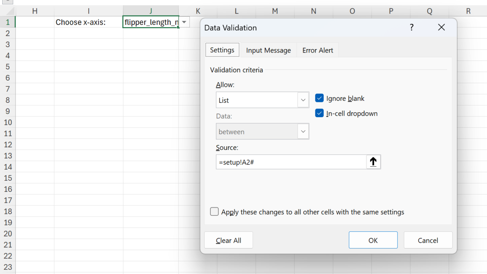Enable Apply these changes to all cells
The width and height of the screenshot is (487, 274).
[x=215, y=212]
